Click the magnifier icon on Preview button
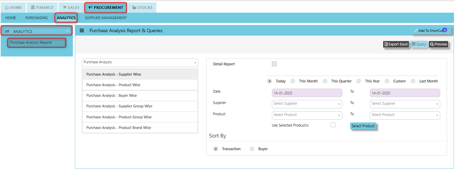This screenshot has height=170, width=455. [432, 44]
